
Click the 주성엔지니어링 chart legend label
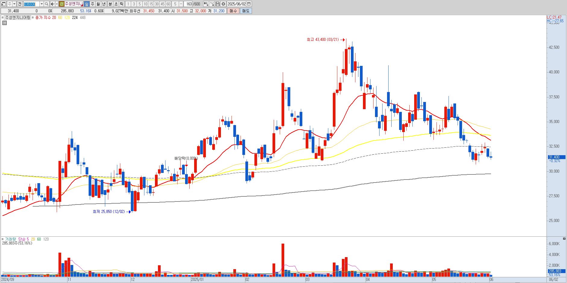tap(18, 18)
